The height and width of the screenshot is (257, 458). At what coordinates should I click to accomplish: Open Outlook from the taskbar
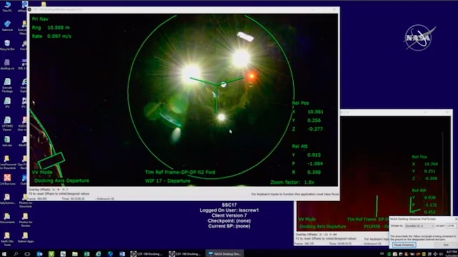pos(39,254)
